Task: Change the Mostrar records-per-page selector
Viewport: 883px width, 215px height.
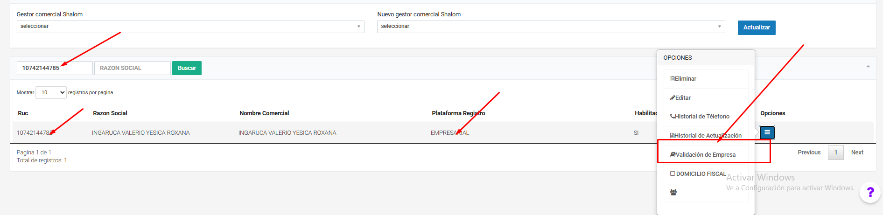Action: [x=51, y=93]
